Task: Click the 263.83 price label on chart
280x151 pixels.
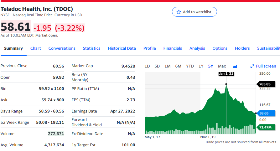Action: (266, 84)
